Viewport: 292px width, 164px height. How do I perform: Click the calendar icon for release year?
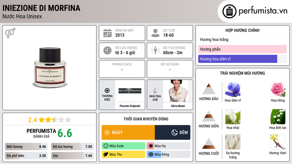click(x=108, y=33)
